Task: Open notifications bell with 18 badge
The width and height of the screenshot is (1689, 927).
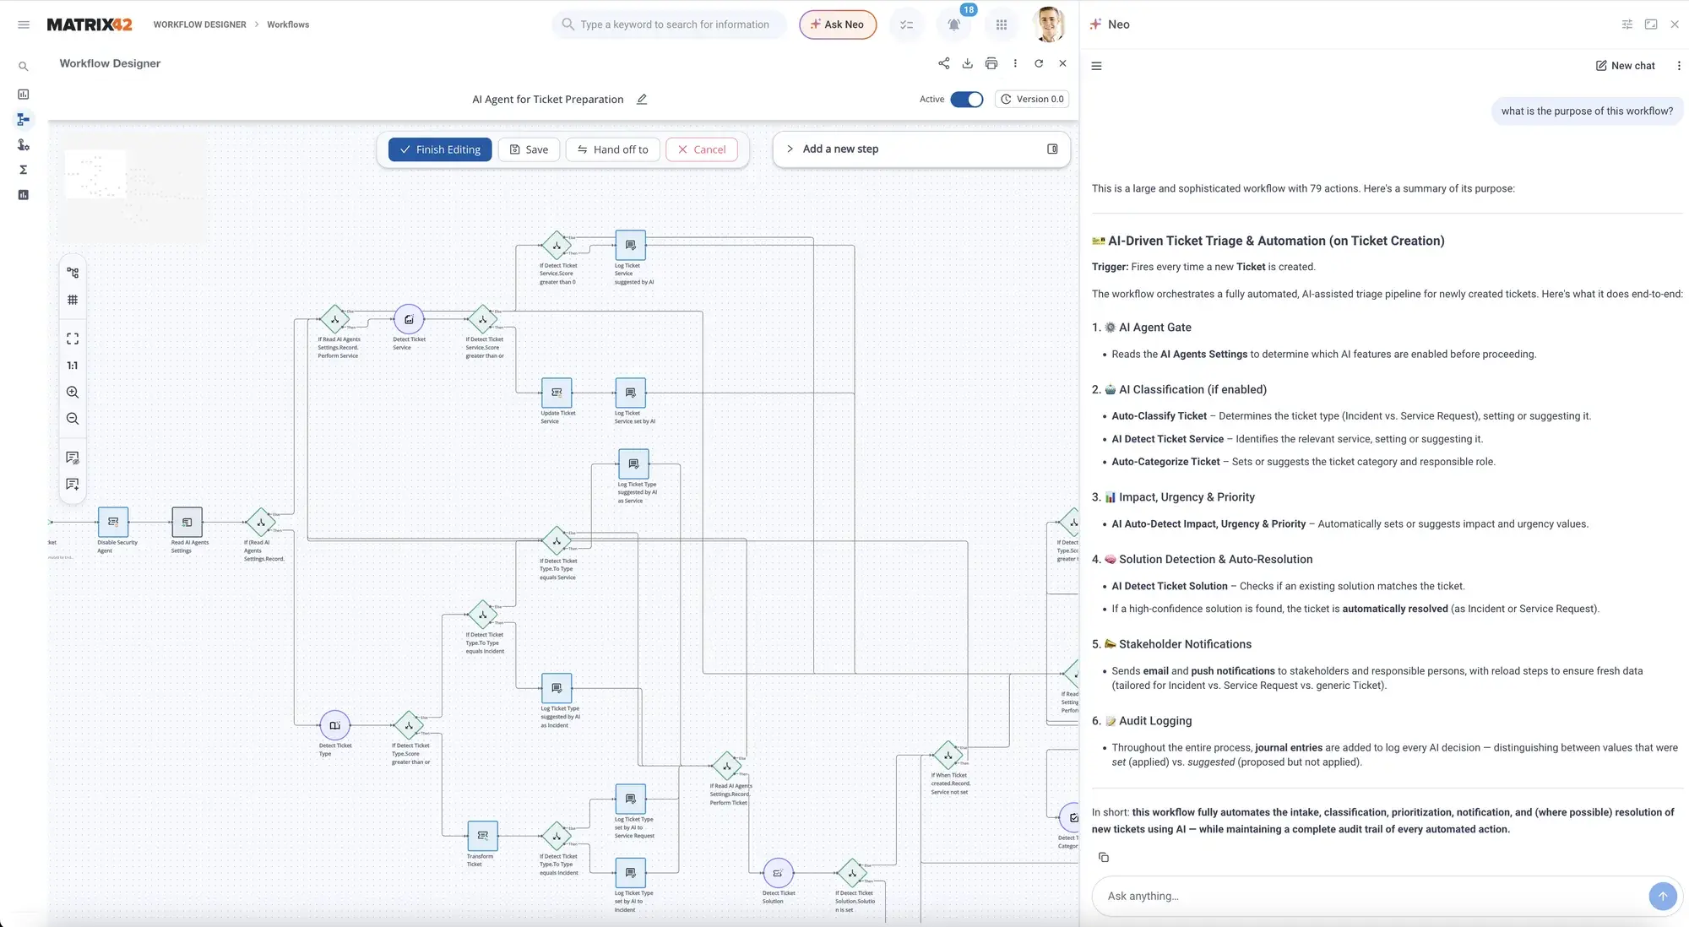Action: click(x=954, y=24)
